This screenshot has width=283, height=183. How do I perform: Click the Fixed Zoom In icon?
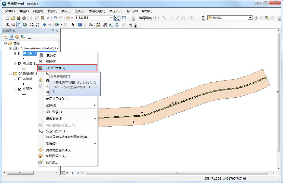[32, 25]
